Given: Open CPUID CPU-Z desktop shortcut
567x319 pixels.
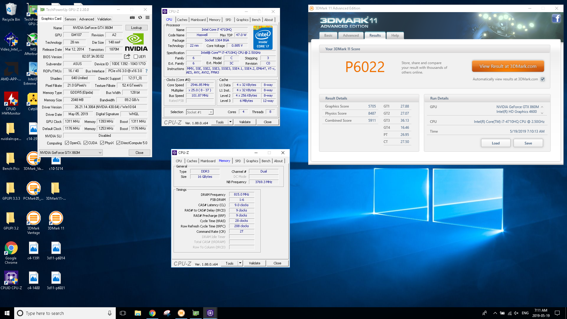Looking at the screenshot, I should pos(11,280).
